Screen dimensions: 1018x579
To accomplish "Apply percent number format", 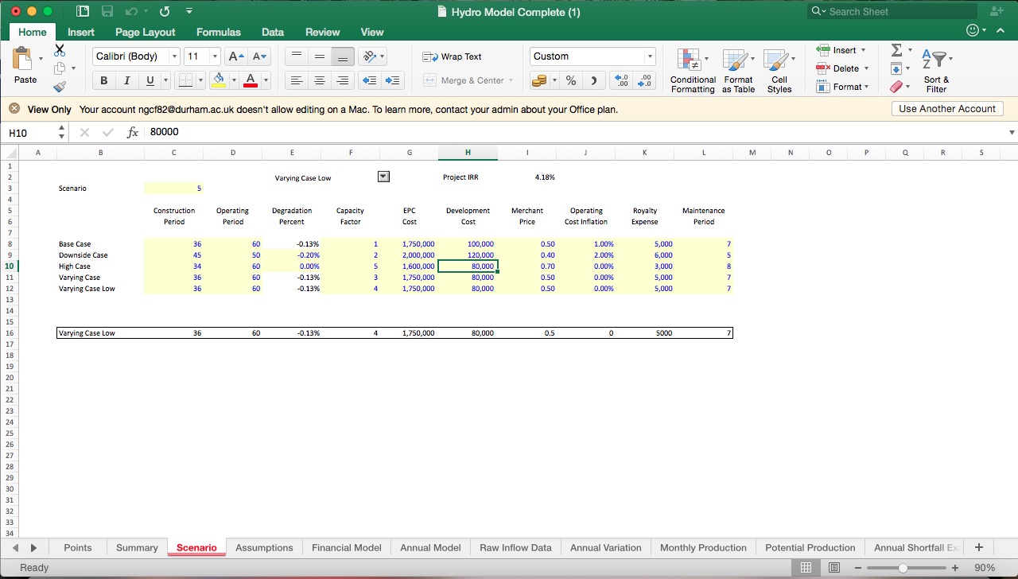I will click(x=569, y=80).
